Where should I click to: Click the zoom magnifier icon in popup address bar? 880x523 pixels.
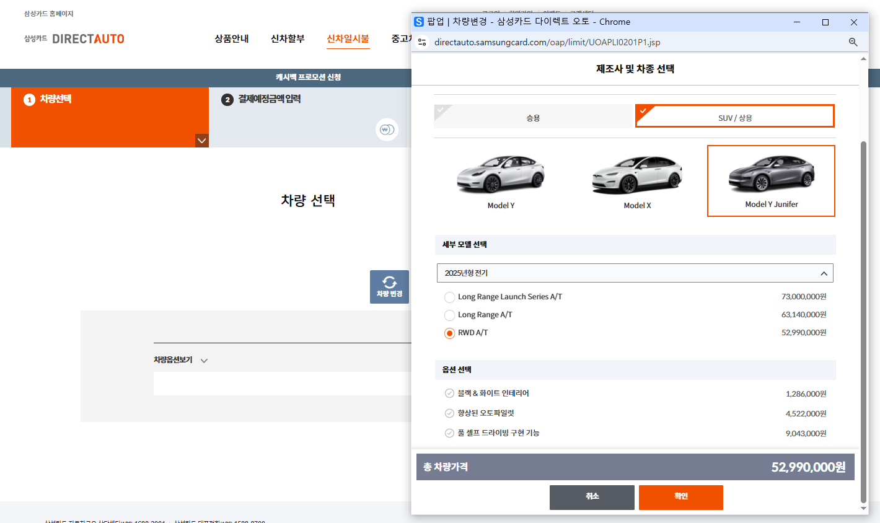(853, 42)
